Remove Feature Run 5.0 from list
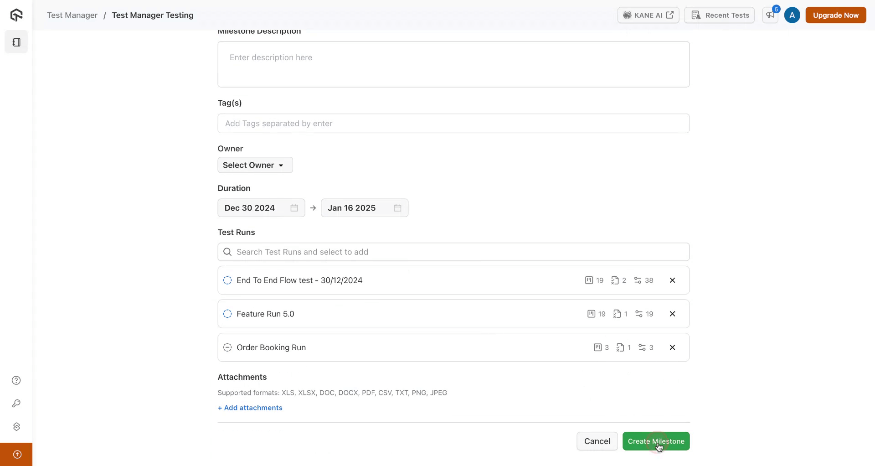Screen dimensions: 875x466 [x=672, y=314]
